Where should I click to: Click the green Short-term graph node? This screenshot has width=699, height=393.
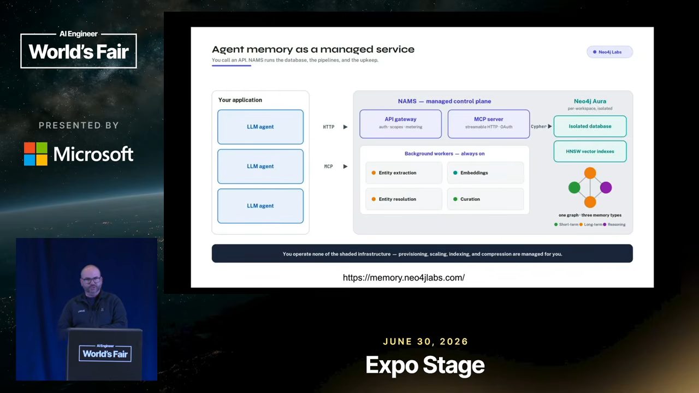point(574,188)
